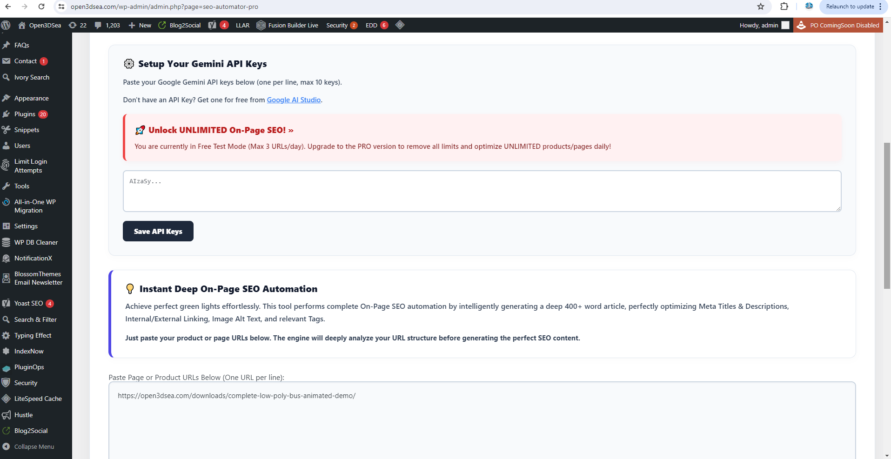
Task: Focus the Gemini API keys textarea
Action: click(x=482, y=191)
